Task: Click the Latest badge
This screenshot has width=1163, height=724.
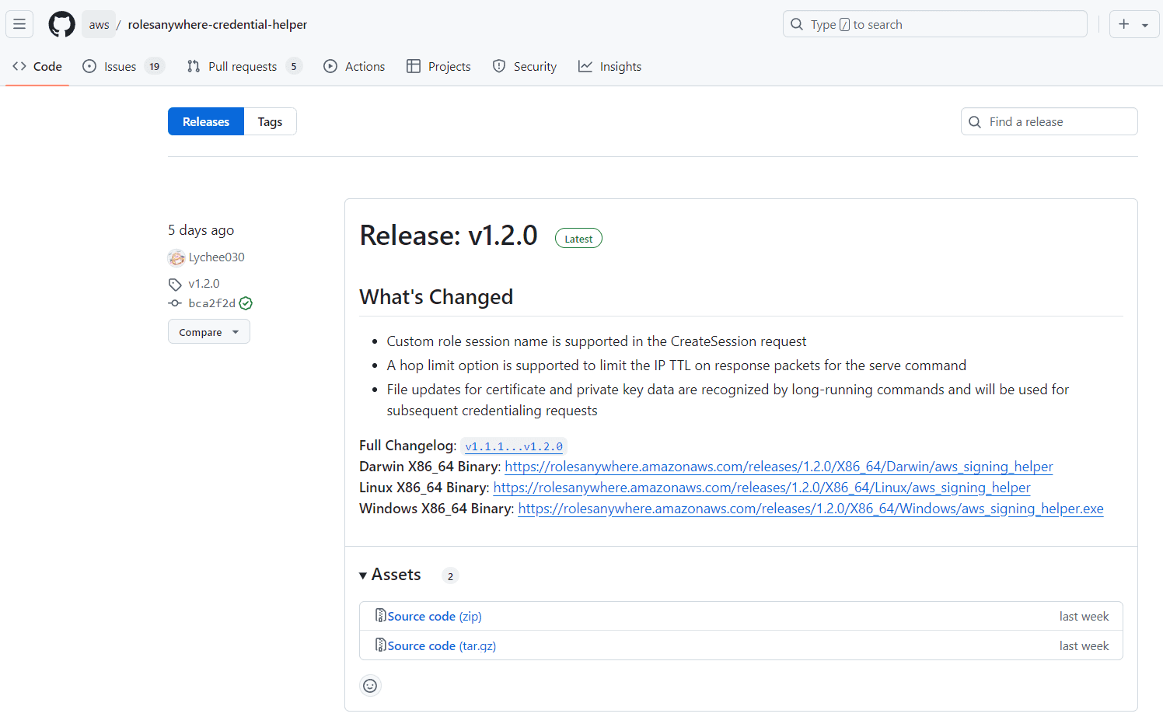Action: tap(578, 239)
